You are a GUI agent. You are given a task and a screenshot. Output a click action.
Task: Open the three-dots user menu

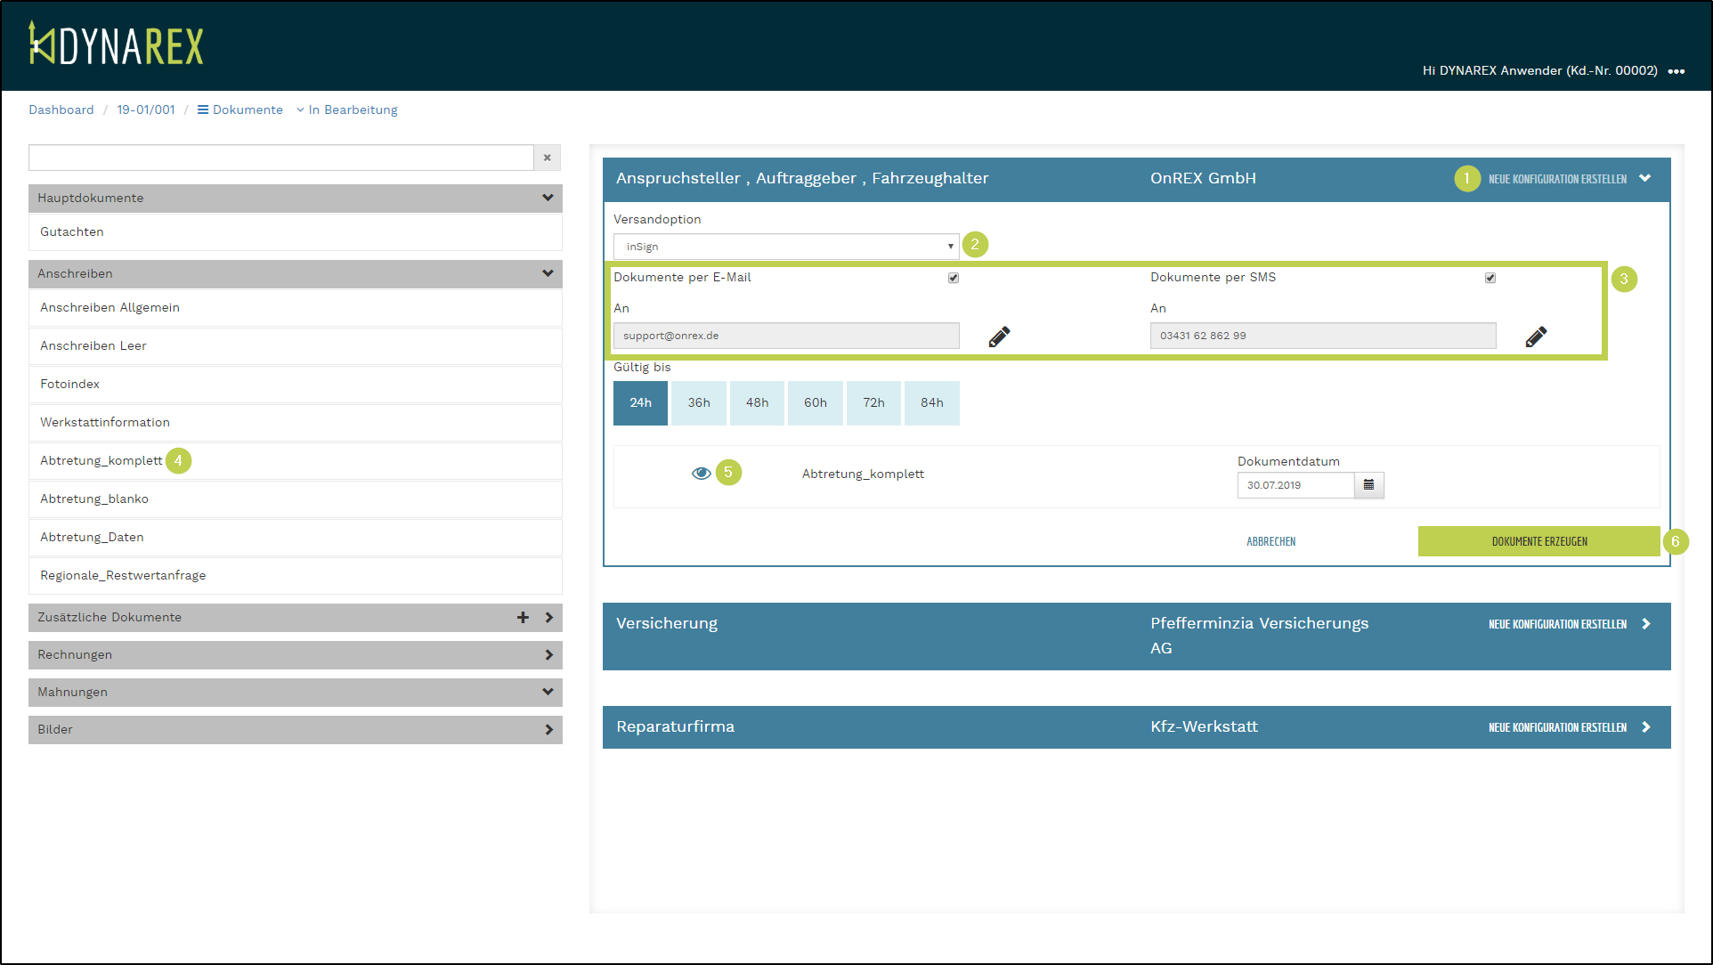(x=1676, y=71)
